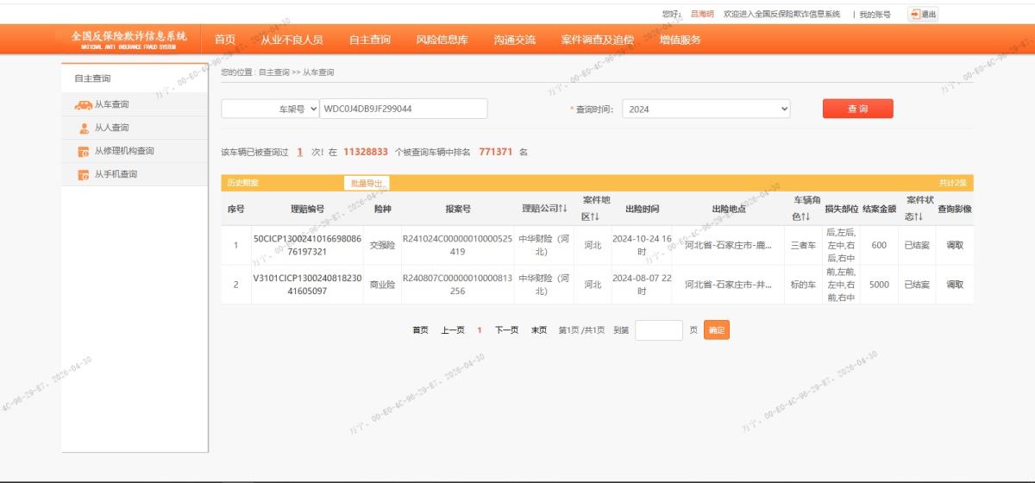Click the 三者车 cell

pyautogui.click(x=803, y=245)
